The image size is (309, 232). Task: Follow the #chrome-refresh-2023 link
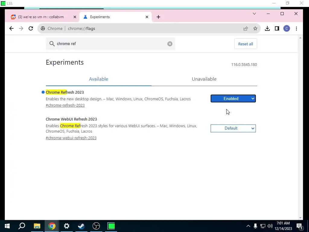pos(65,105)
